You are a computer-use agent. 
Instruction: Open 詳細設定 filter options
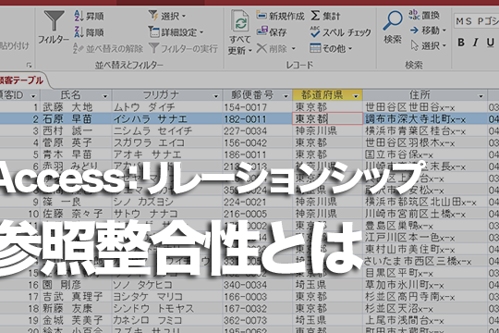coord(176,32)
